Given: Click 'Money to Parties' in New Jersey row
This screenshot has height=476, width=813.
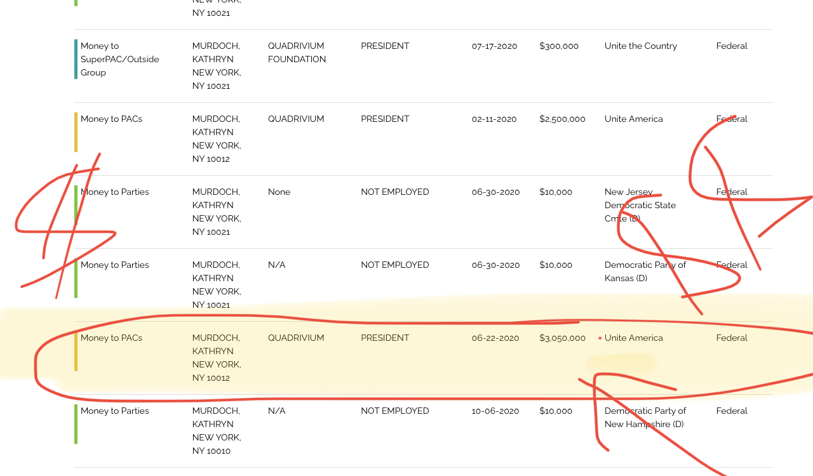Looking at the screenshot, I should click(115, 192).
